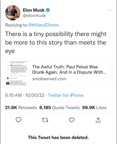The image size is (117, 144).
Task: Open the three-dot more options menu
Action: pos(109,10)
